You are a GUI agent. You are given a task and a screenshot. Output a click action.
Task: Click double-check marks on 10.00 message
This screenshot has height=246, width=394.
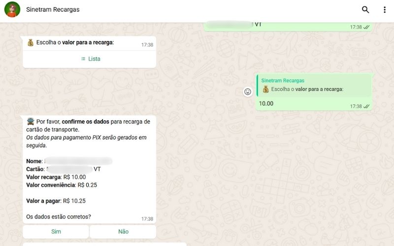point(366,106)
